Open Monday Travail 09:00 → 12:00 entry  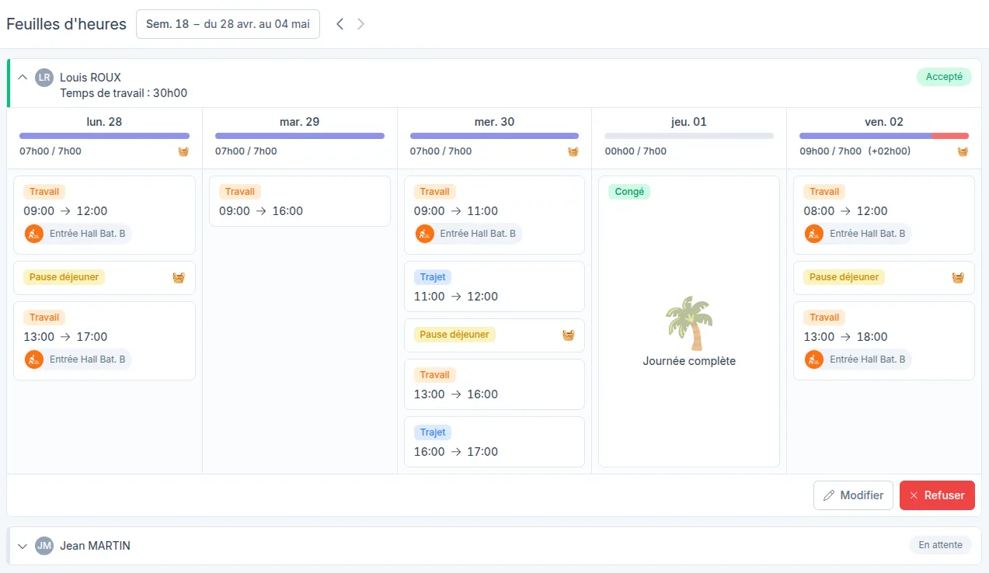tap(104, 215)
